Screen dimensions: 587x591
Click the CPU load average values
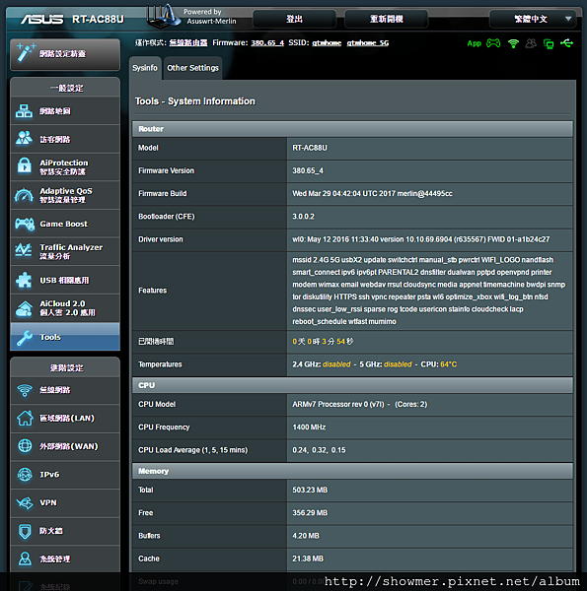click(x=319, y=450)
